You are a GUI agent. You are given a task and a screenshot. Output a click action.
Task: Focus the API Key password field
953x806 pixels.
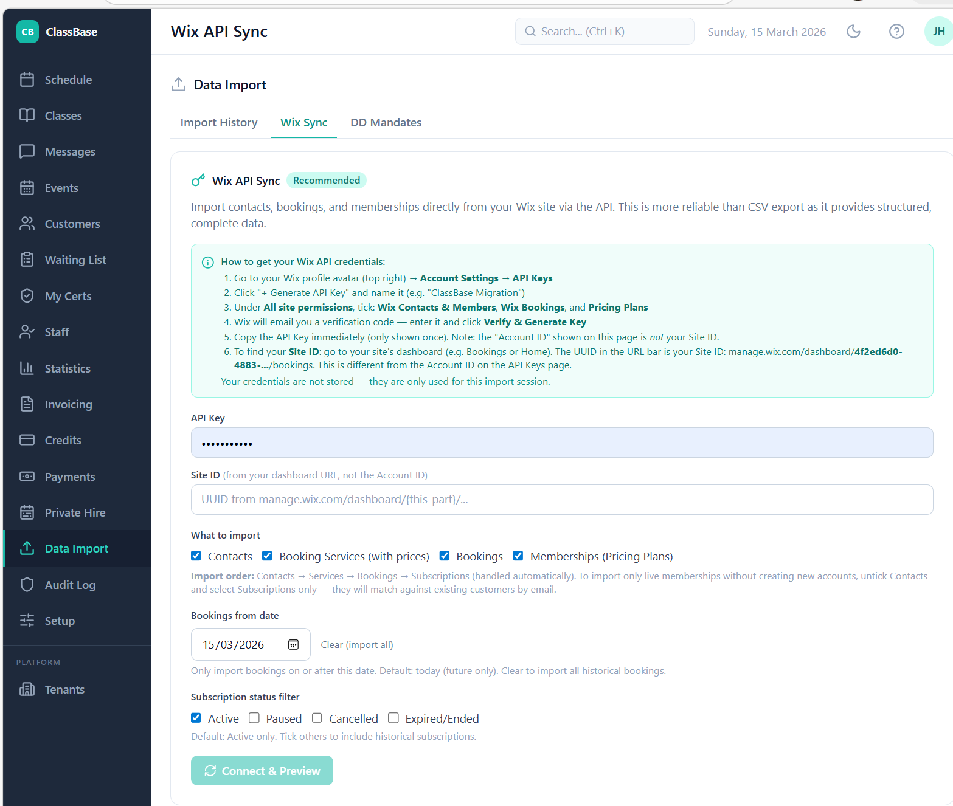pos(562,443)
